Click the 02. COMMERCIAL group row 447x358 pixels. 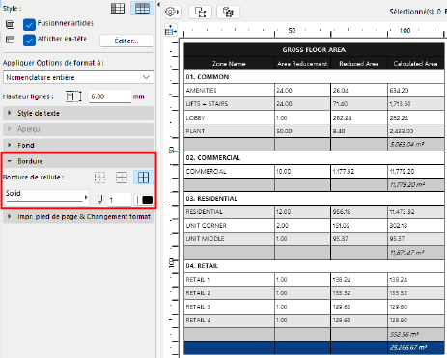[x=314, y=158]
